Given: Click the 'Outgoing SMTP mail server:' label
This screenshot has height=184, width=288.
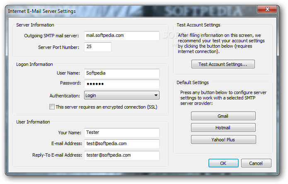Looking at the screenshot, I should click(x=51, y=36).
